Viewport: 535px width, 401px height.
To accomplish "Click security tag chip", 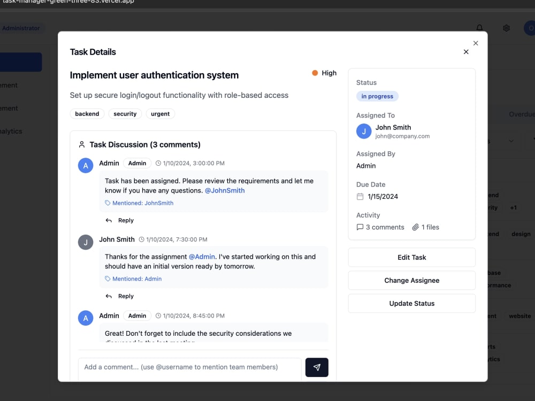I will pyautogui.click(x=125, y=114).
